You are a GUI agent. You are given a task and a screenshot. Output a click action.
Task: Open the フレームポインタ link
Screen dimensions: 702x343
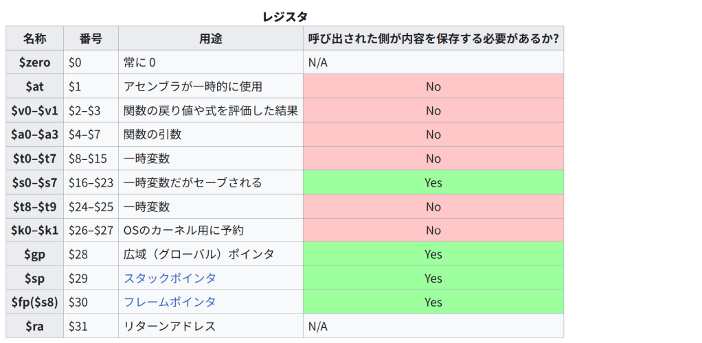coord(170,302)
